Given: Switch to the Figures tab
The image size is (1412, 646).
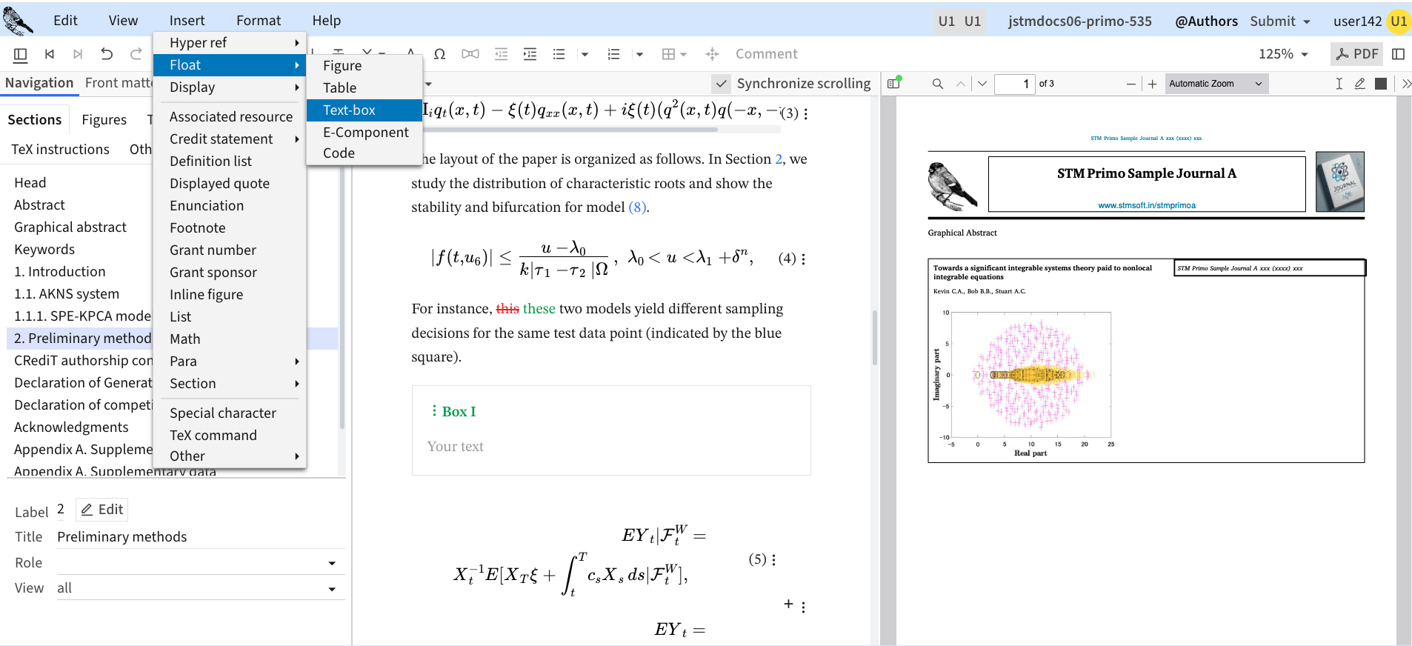Looking at the screenshot, I should tap(104, 120).
